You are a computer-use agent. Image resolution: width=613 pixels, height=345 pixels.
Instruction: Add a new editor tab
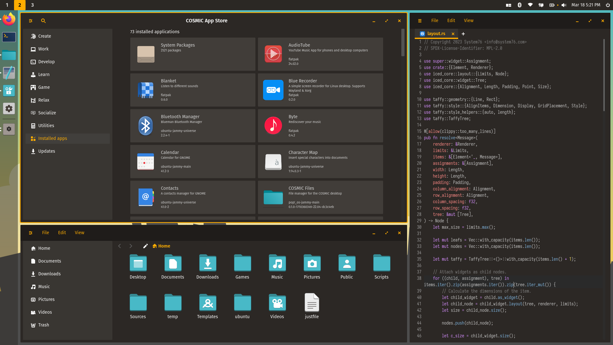463,34
